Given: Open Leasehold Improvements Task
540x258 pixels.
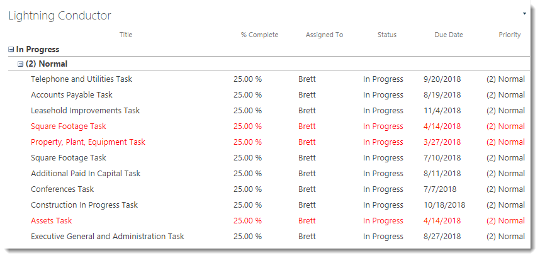Looking at the screenshot, I should 85,111.
